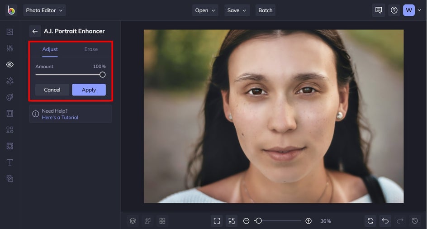Open the Image Manager sidebar icon
The image size is (427, 229).
[x=10, y=32]
